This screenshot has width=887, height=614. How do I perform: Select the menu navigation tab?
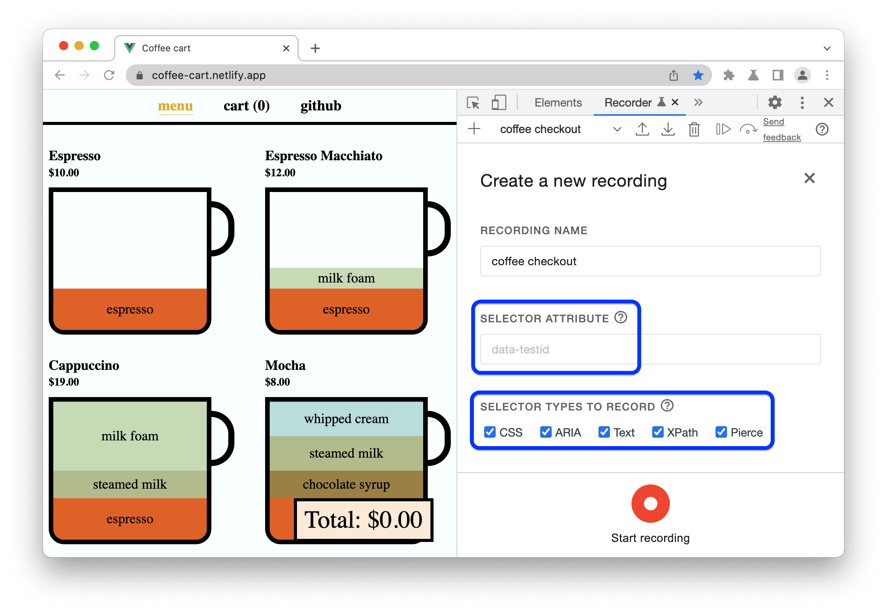pos(174,107)
